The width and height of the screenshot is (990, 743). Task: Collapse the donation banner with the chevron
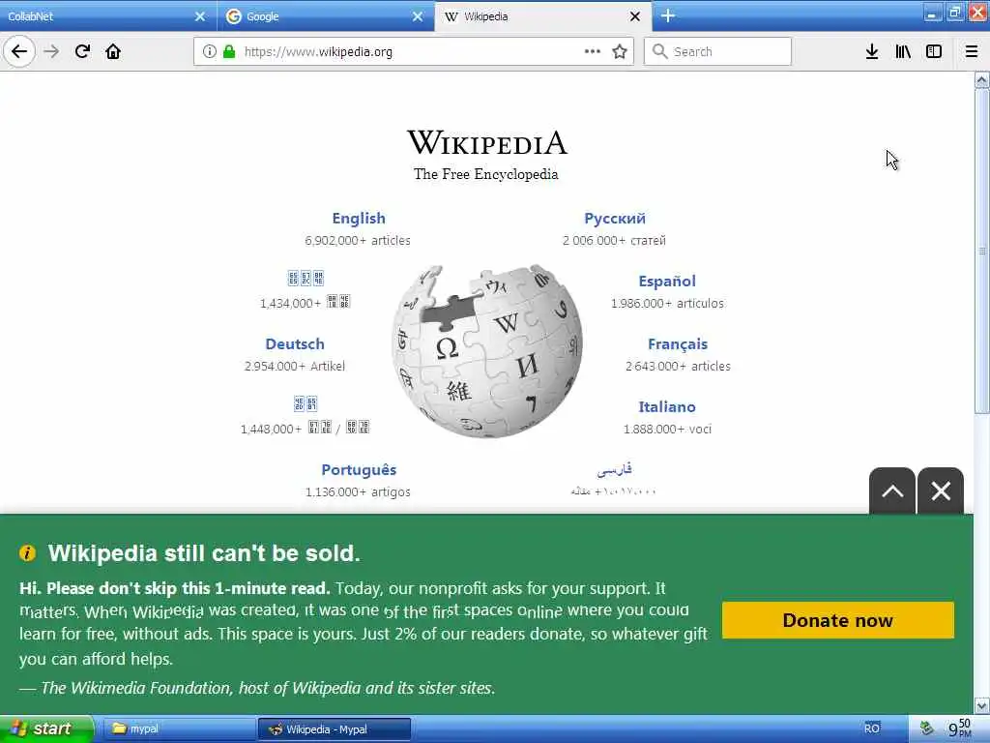(892, 490)
